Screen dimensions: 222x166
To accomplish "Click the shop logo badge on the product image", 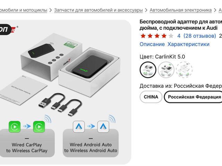I will pyautogui.click(x=8, y=29).
